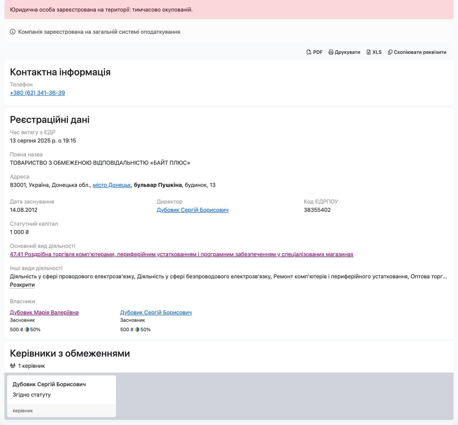
Task: Click the people icon beside 1 керівник
Action: point(13,366)
